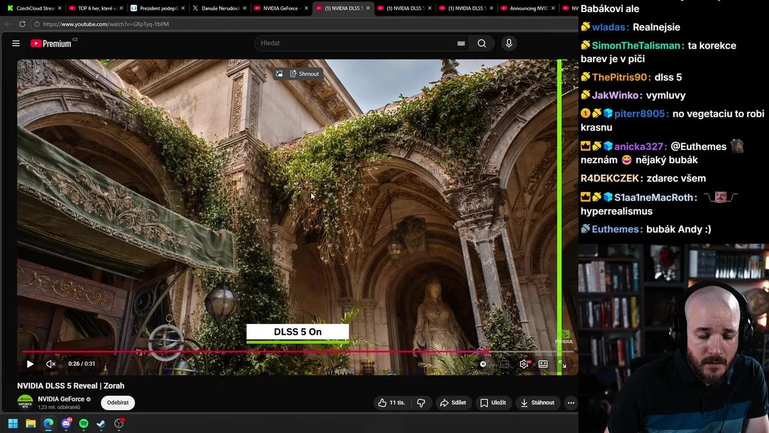Open the YouTube hamburger guide menu

[x=16, y=43]
